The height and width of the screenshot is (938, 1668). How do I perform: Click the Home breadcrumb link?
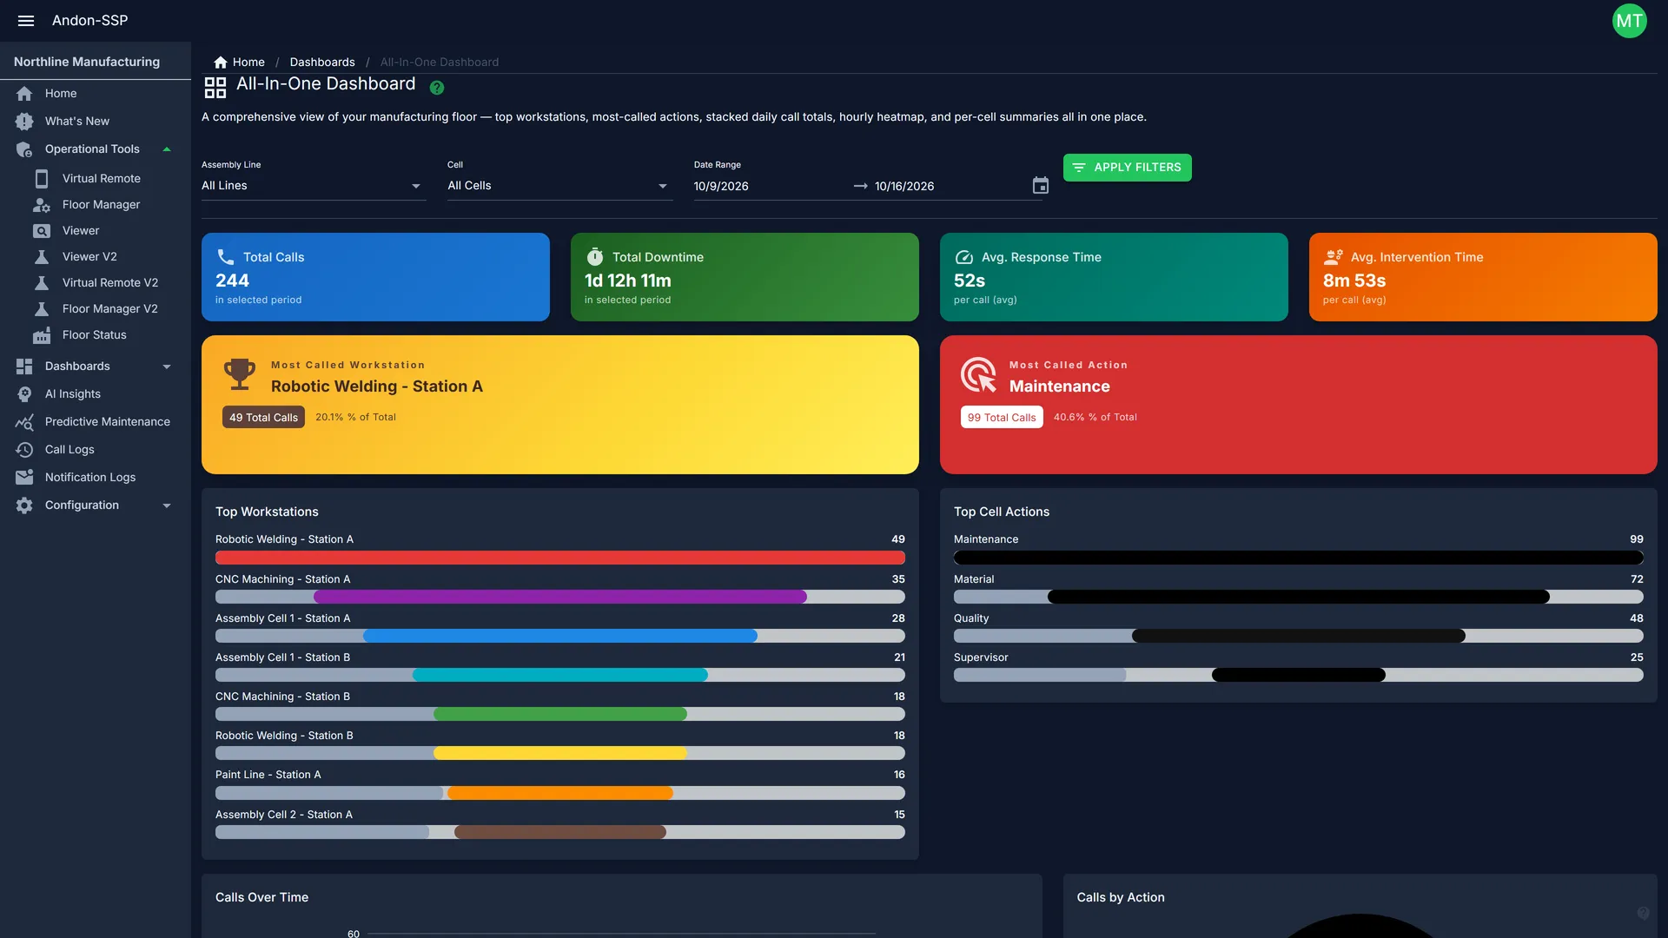point(248,62)
